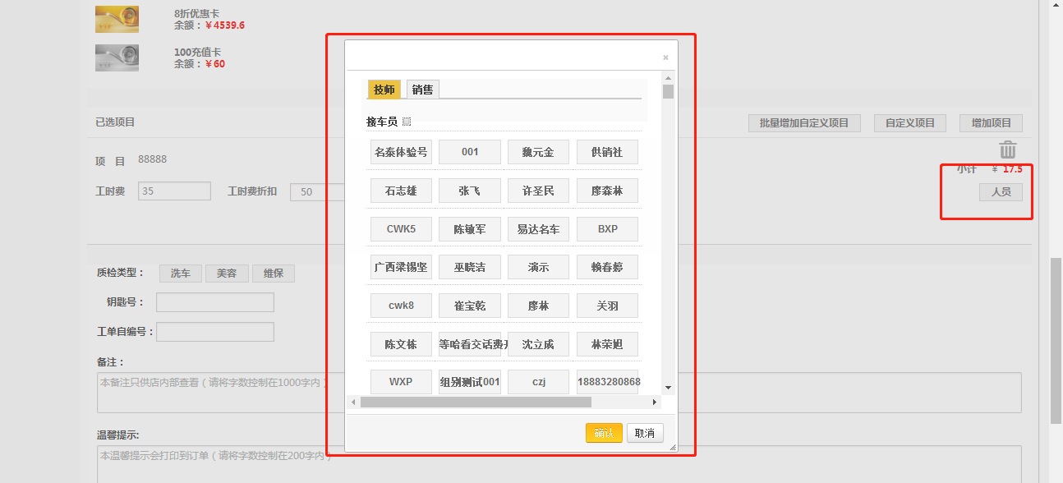
Task: Switch to the 销售 tab
Action: click(x=423, y=90)
